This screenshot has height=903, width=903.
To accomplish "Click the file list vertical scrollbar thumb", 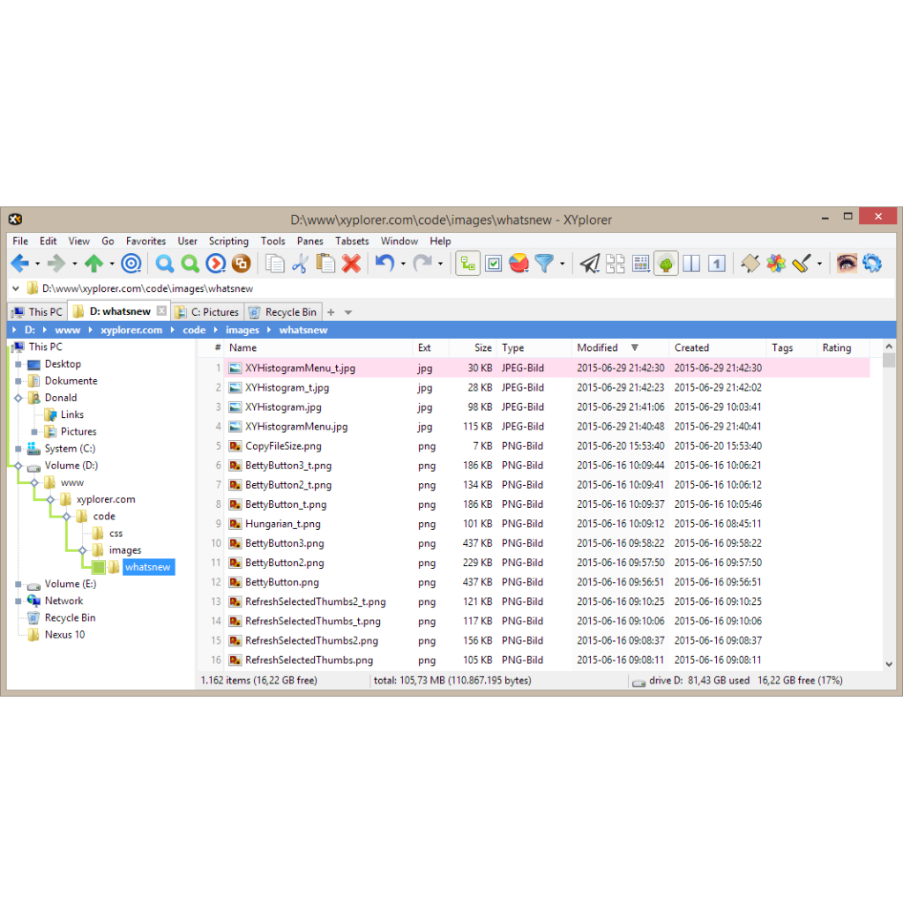I will (x=889, y=361).
